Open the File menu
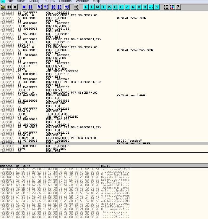 point(10,1)
